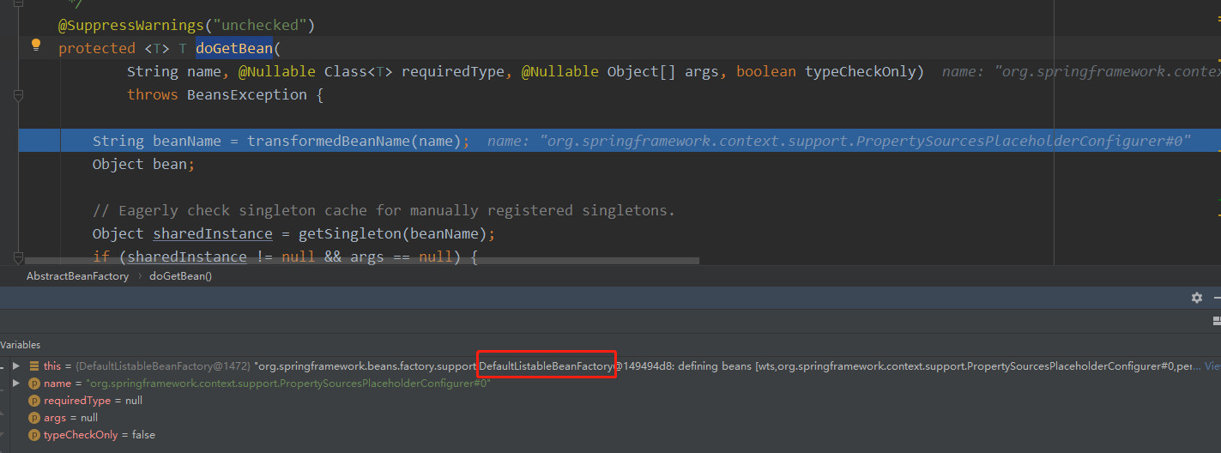The width and height of the screenshot is (1221, 453).
Task: Click the 'Object bean;' declaration line
Action: coord(143,164)
